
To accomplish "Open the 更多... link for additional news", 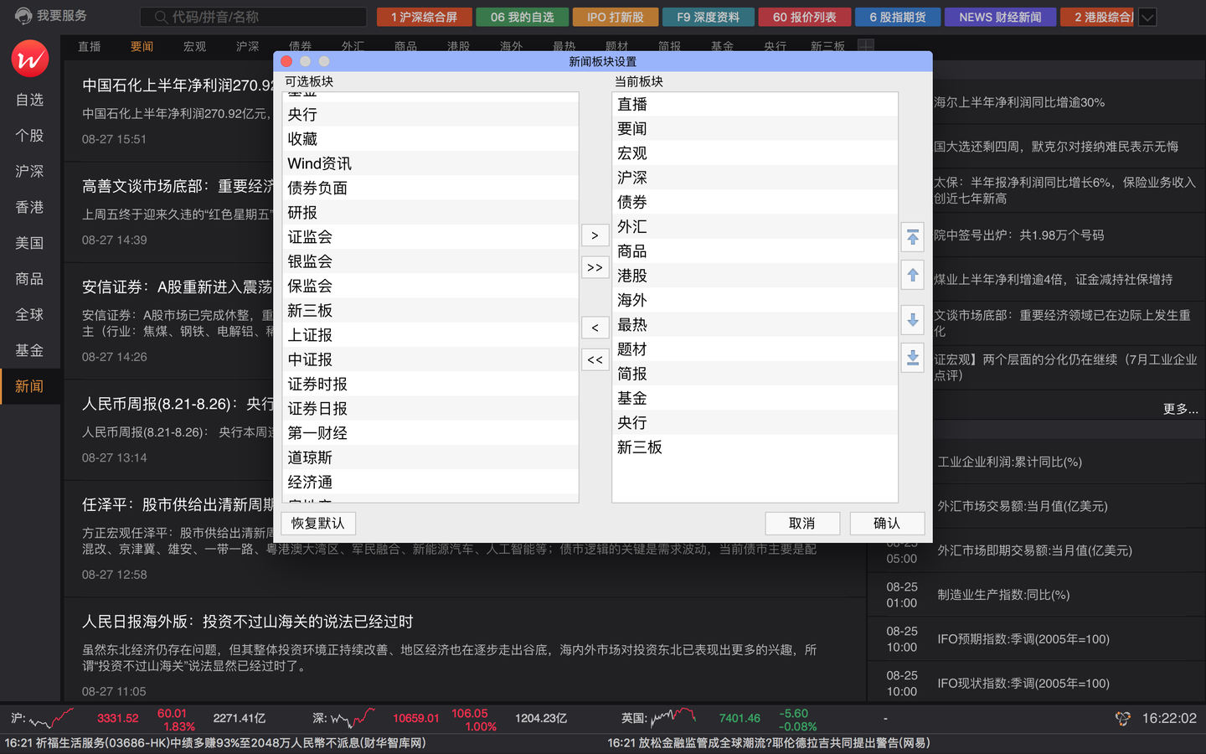I will click(x=1182, y=409).
